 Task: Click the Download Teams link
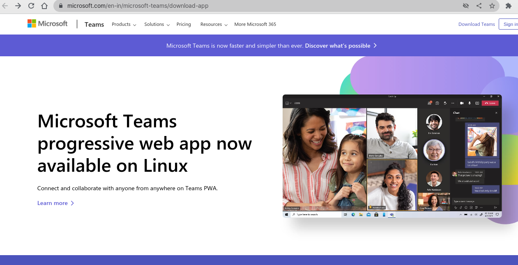pyautogui.click(x=477, y=24)
